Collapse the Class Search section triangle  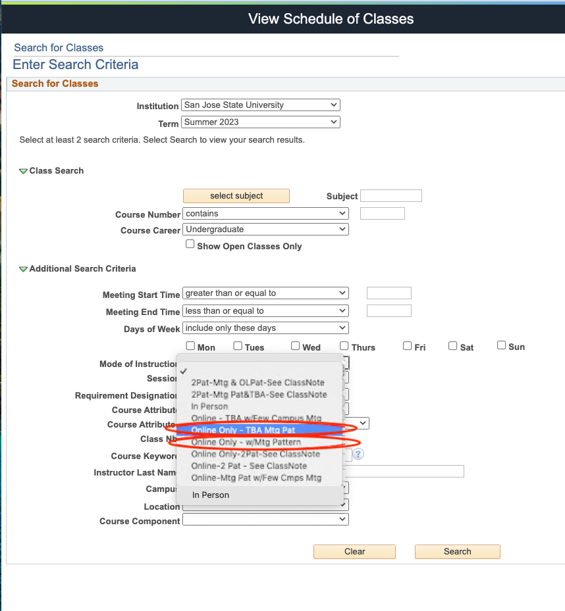(24, 171)
